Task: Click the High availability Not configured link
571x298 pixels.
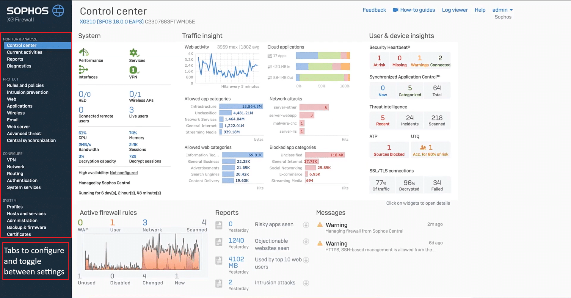Action: click(124, 173)
